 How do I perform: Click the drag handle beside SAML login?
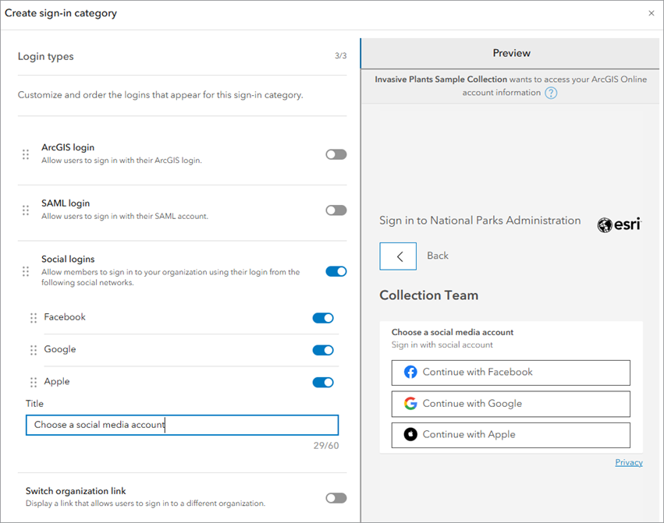[x=26, y=210]
